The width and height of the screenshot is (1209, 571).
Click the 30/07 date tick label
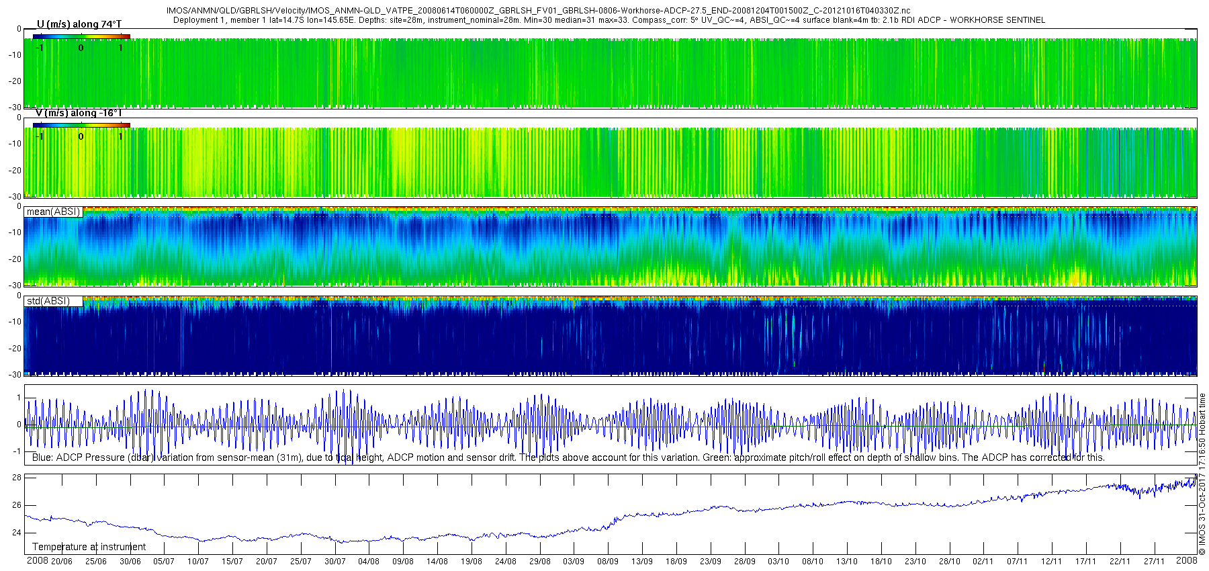click(x=335, y=562)
